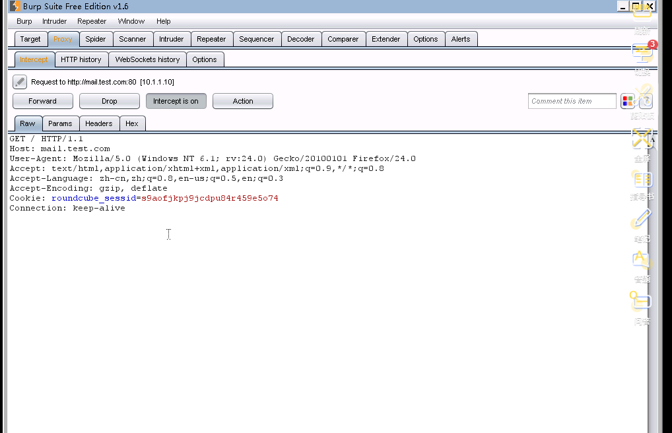Open the Window menu
Screen dimensions: 672x433
point(131,21)
